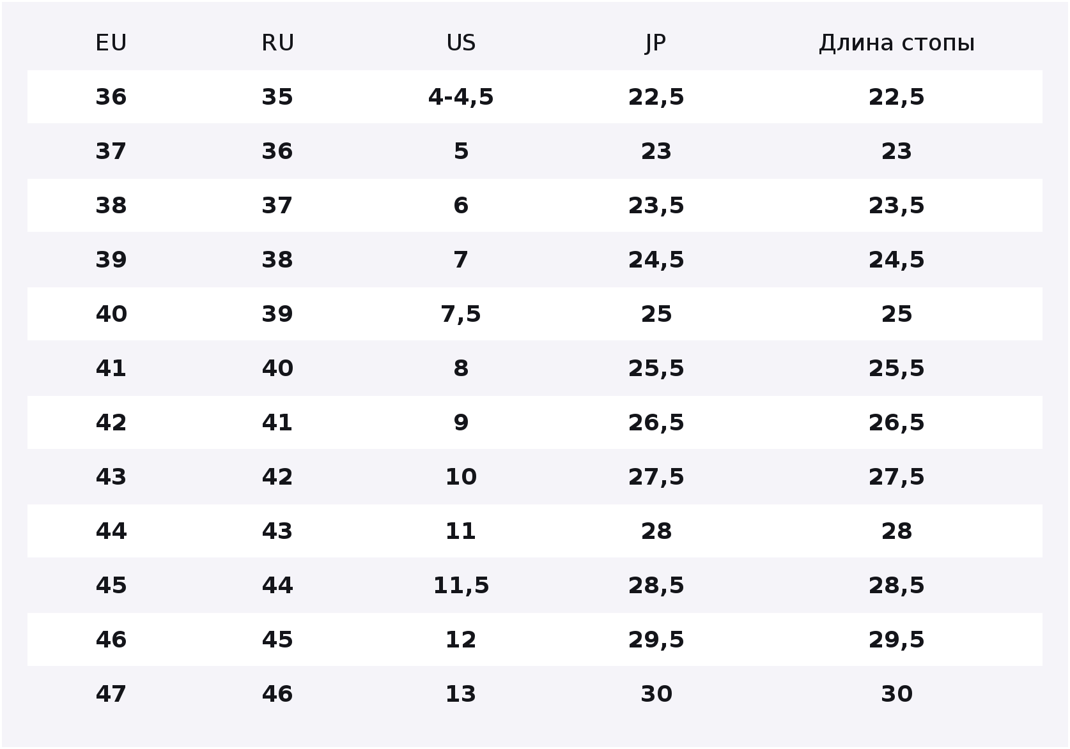
Task: Select US size 12 cell
Action: tap(460, 640)
